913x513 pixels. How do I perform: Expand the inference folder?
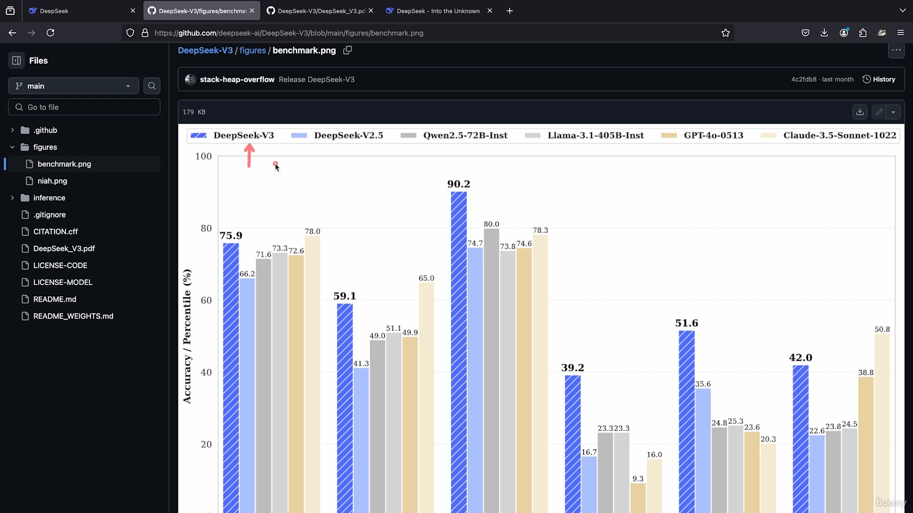(x=12, y=198)
